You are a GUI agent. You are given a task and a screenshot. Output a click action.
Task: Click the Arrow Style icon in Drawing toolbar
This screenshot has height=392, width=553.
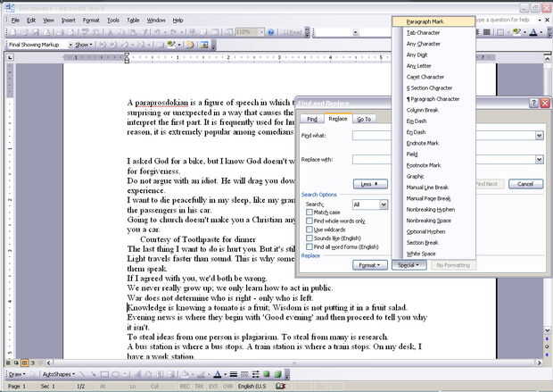pos(255,374)
